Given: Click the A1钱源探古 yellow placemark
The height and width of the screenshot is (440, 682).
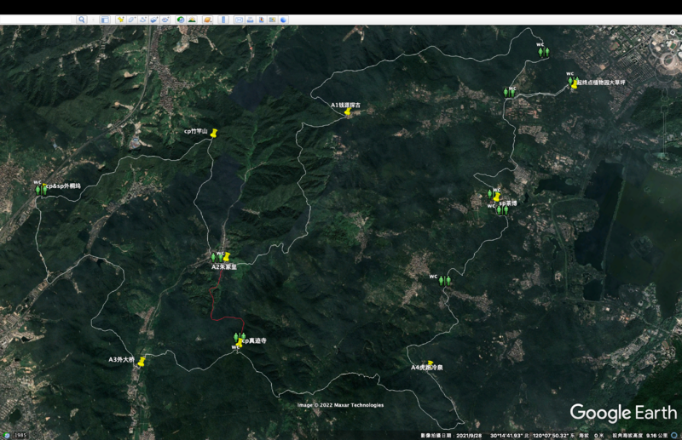Looking at the screenshot, I should tap(347, 112).
